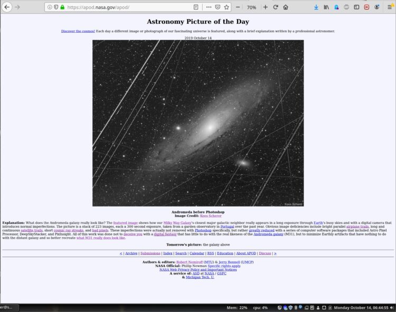396x312 pixels.
Task: Open the greatly reduced link
Action: [x=262, y=230]
